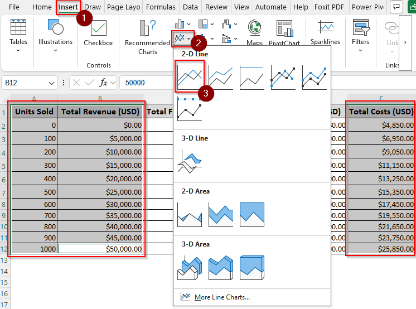Open the File menu

[x=14, y=7]
